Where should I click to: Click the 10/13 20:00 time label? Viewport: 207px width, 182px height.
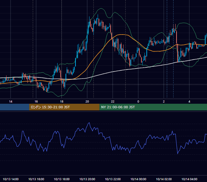pos(87,179)
